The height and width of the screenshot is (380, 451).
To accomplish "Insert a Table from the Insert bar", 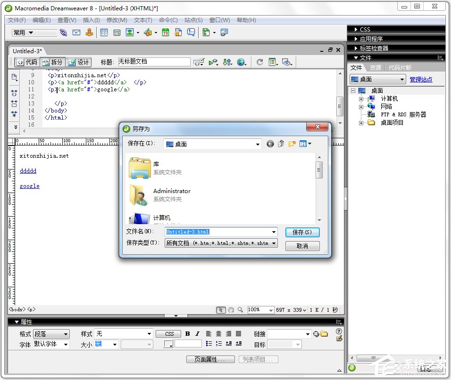I will coord(104,32).
